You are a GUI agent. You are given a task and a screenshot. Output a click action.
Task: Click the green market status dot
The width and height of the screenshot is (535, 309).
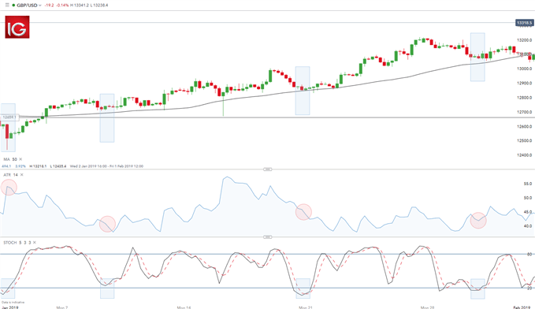pyautogui.click(x=13, y=6)
